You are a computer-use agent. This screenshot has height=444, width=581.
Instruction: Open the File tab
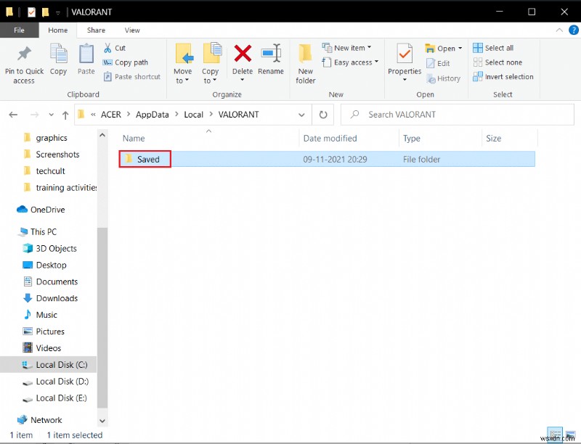(19, 30)
